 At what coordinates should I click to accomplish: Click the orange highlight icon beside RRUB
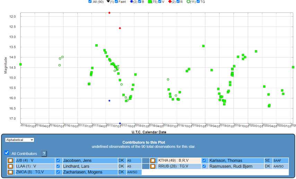(153, 167)
